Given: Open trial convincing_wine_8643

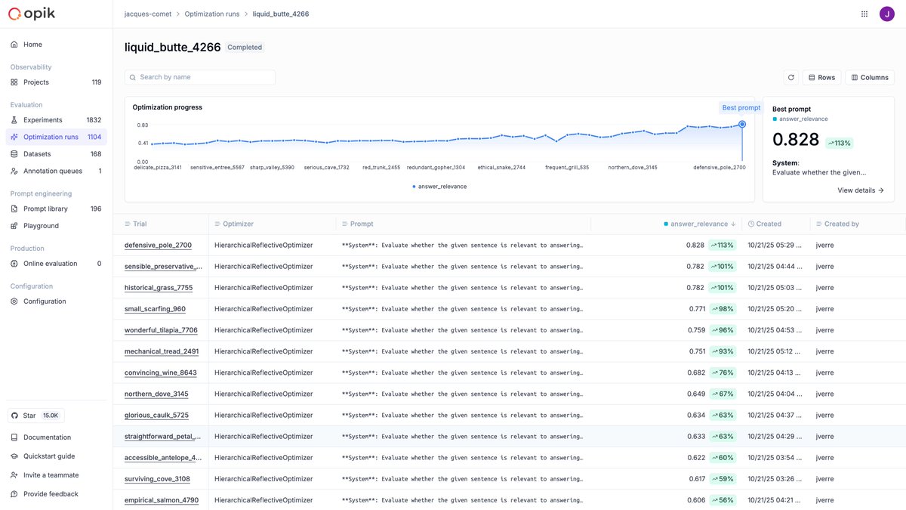Looking at the screenshot, I should pos(160,372).
